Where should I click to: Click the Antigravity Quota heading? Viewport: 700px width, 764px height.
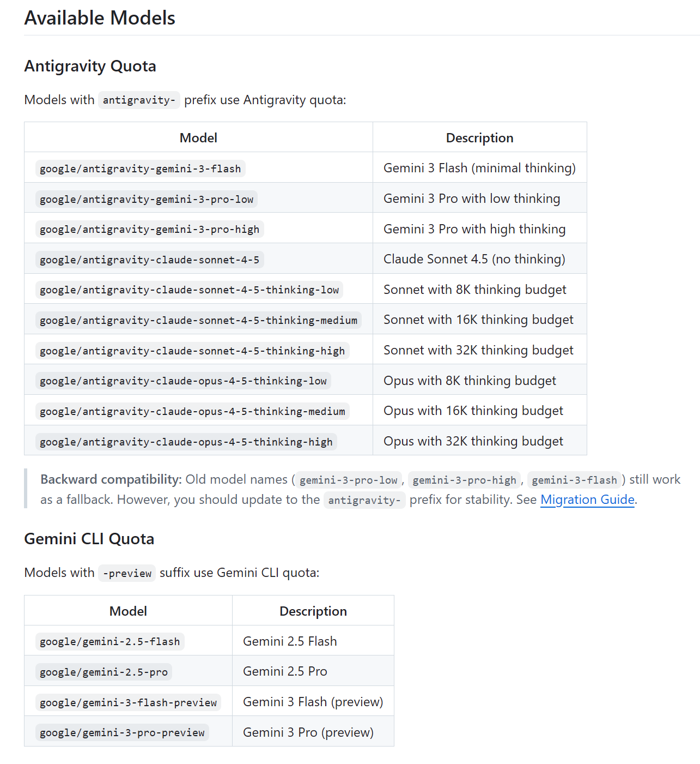click(90, 66)
